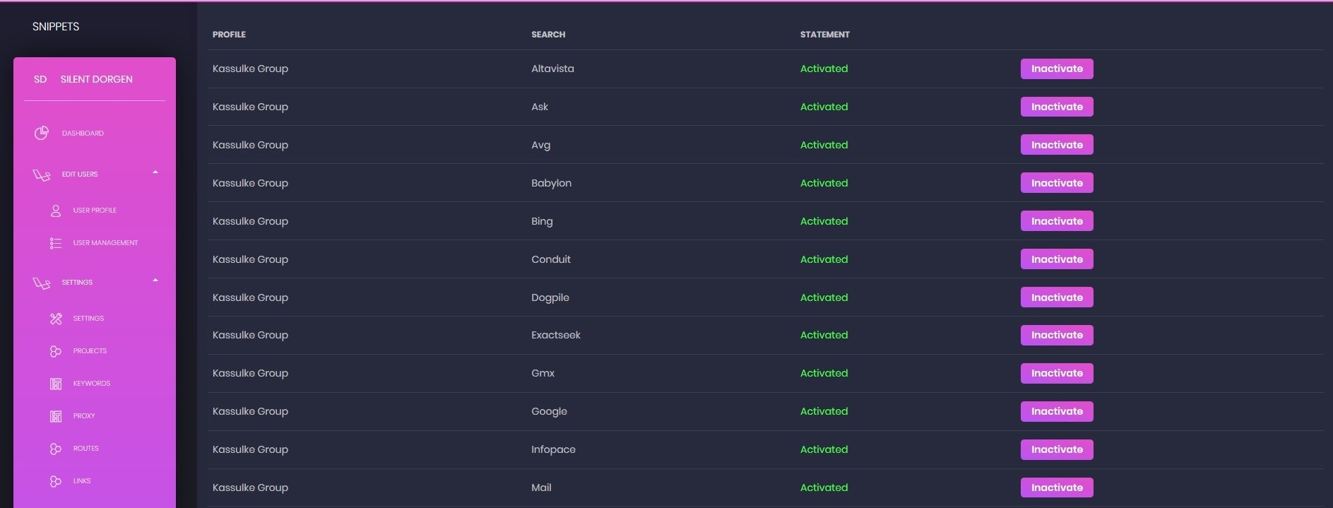Screen dimensions: 1333x508
Task: Collapse the Settings section arrow
Action: point(155,280)
